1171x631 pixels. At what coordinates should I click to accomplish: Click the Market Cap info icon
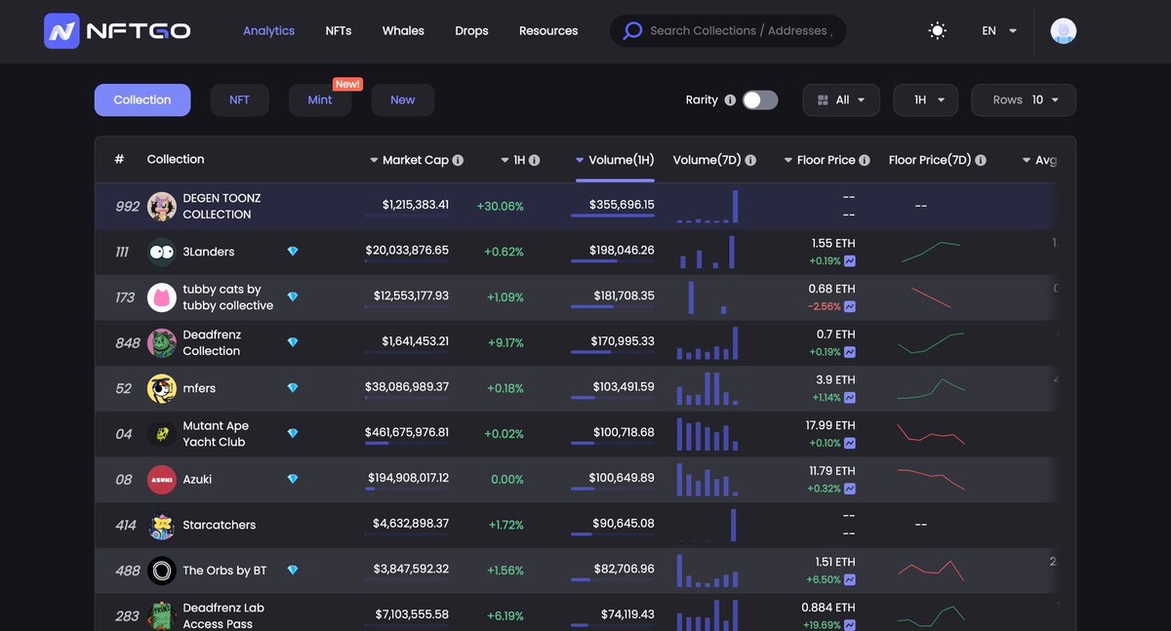[458, 160]
